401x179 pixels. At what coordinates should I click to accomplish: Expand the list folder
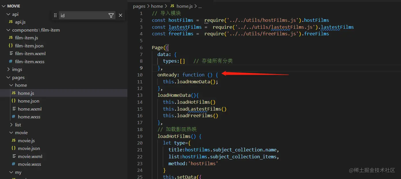11,125
